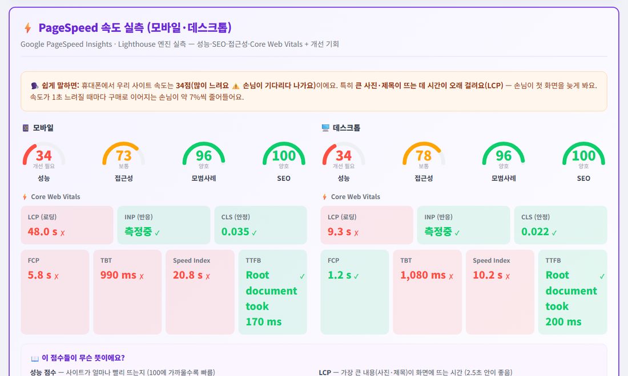Click the desktop TTFB card showing 200 ms
Image resolution: width=628 pixels, height=376 pixels.
point(573,292)
